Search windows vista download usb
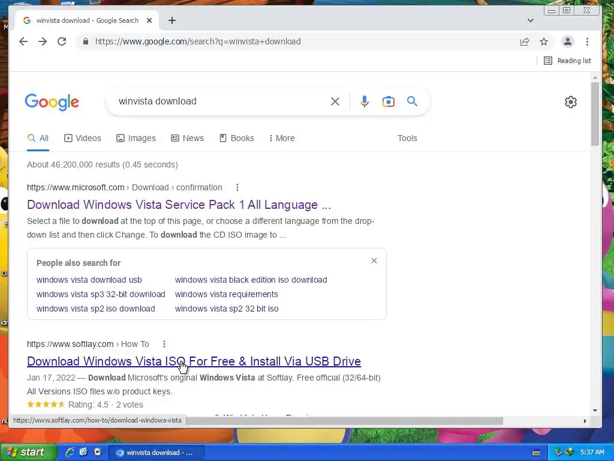Screen dimensions: 614x461 point(89,280)
